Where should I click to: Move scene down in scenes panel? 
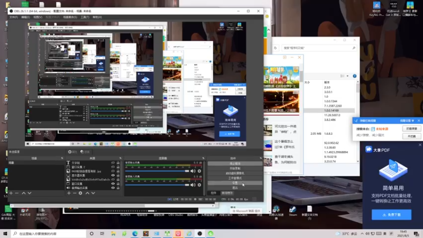click(x=30, y=193)
